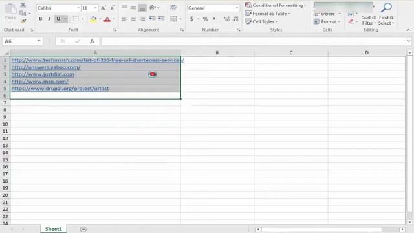Screen dimensions: 414x233
Task: Open the Merge & Center dropdown arrow
Action: click(180, 19)
